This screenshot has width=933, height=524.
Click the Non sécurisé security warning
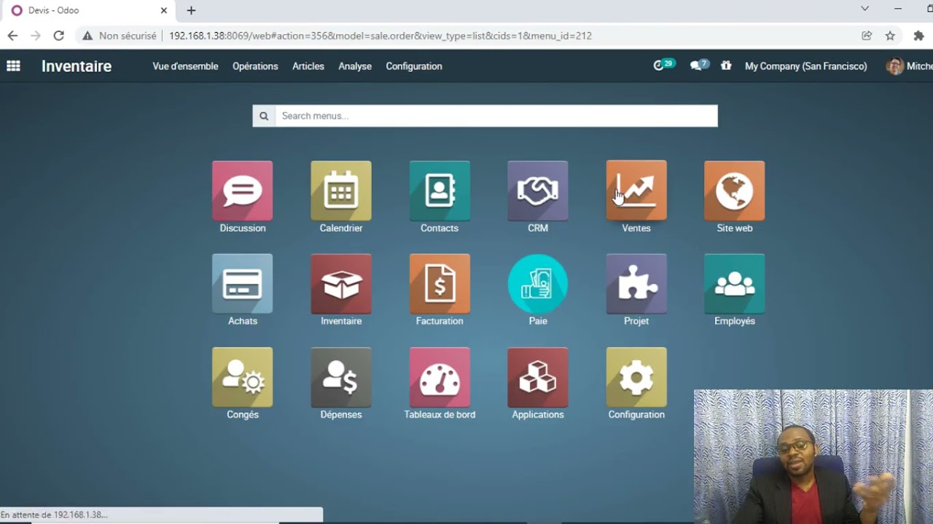[120, 36]
